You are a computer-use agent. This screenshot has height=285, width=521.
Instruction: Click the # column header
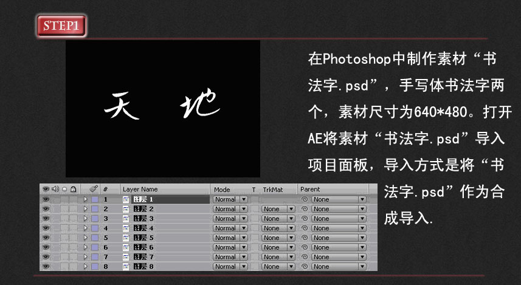[x=105, y=190]
